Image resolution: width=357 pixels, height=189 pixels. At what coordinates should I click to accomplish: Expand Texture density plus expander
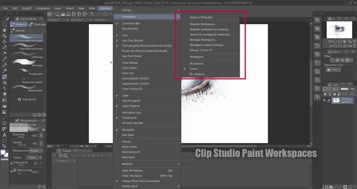coord(12,163)
